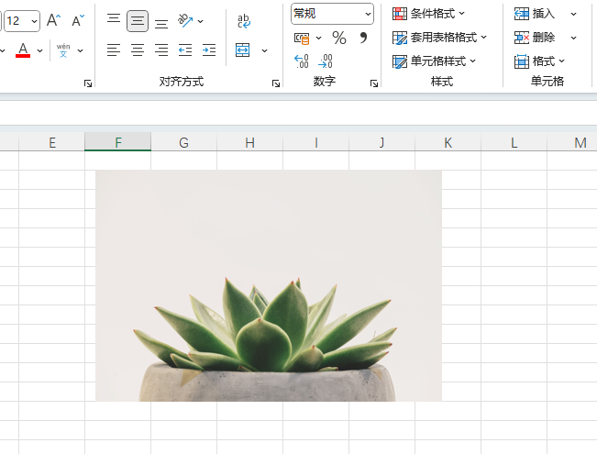Open 插入 dropdown arrow

(573, 15)
